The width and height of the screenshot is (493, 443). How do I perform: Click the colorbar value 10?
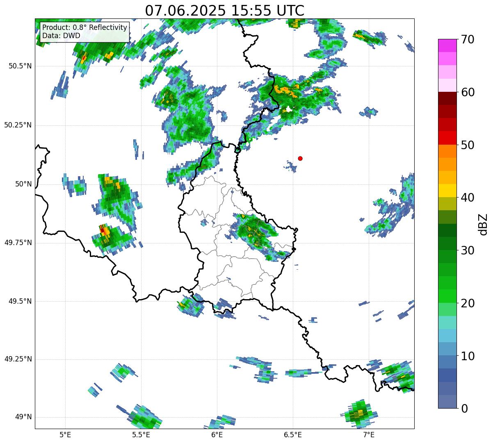468,356
